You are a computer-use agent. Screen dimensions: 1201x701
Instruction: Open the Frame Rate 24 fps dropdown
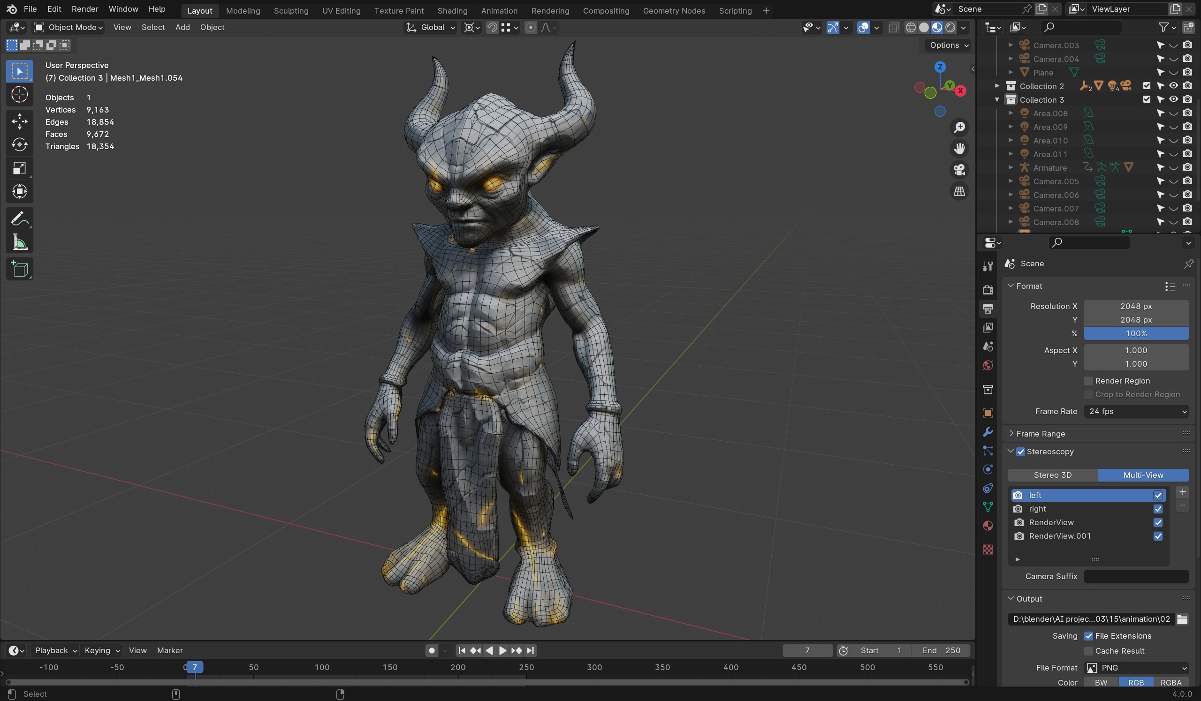pos(1136,412)
